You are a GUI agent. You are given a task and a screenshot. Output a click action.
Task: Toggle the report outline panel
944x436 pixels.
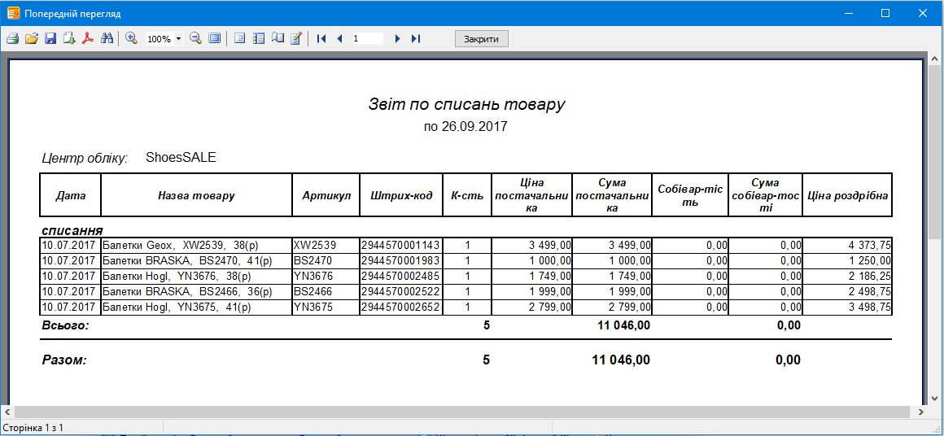click(x=239, y=38)
